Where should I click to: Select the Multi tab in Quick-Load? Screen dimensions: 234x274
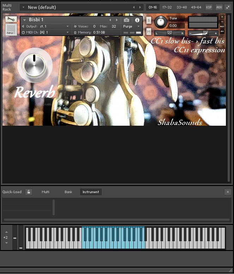pyautogui.click(x=46, y=192)
